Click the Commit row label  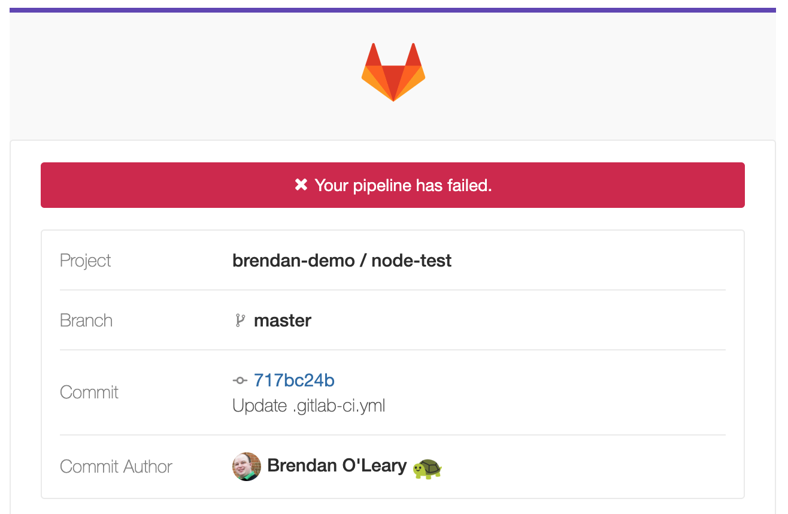(x=89, y=392)
